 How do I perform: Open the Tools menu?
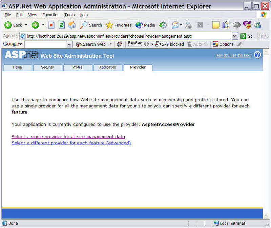[x=69, y=15]
